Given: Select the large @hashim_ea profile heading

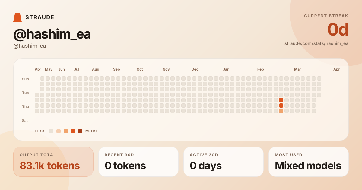Looking at the screenshot, I should click(x=52, y=34).
